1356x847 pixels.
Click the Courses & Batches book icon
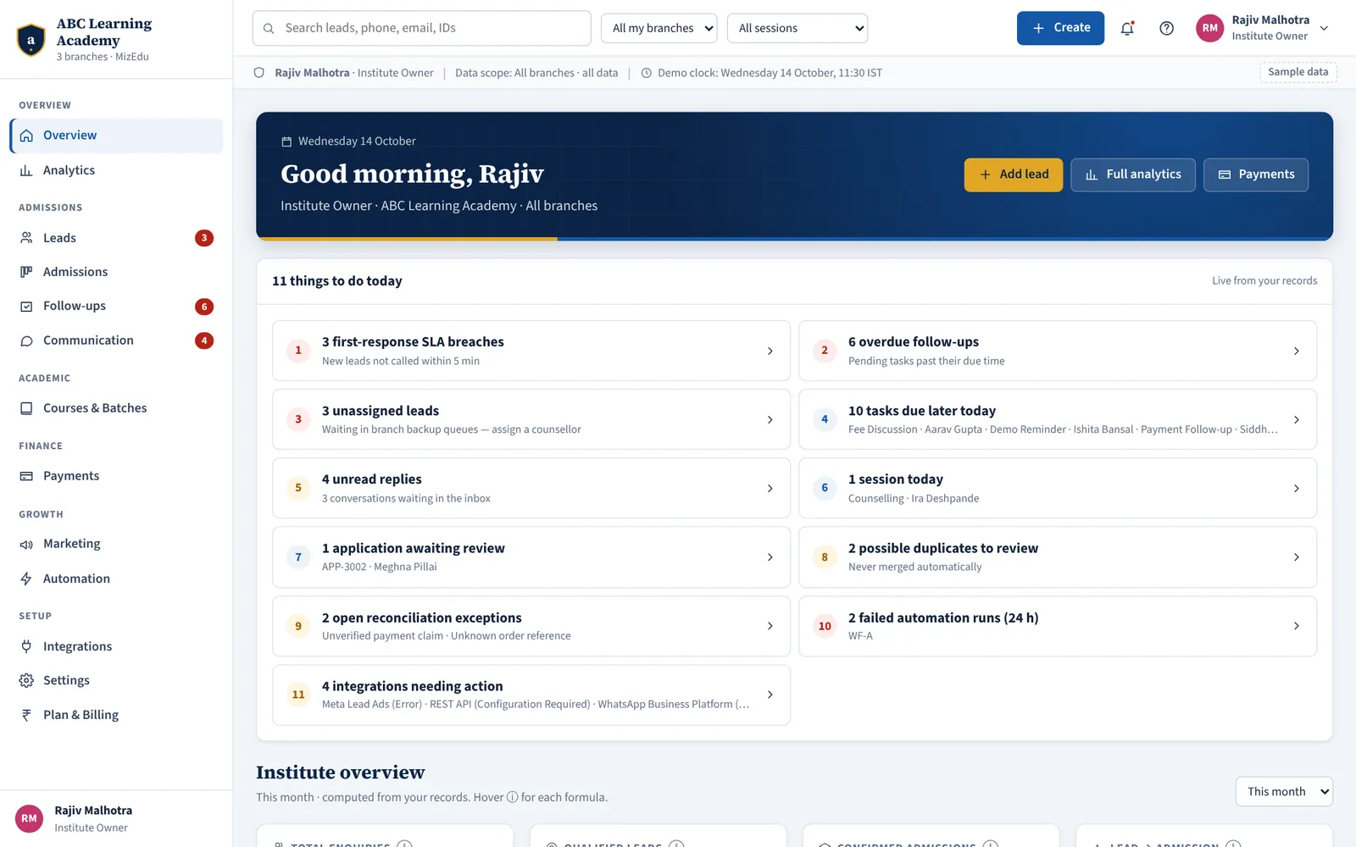point(26,408)
